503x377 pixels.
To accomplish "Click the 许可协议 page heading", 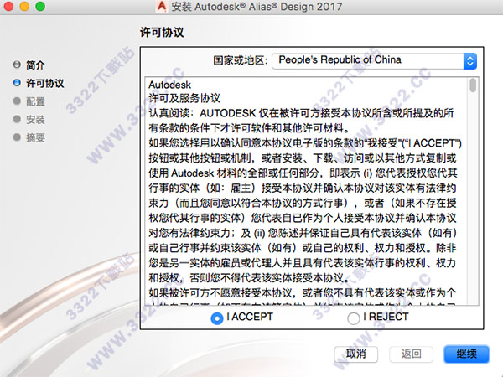I will (162, 33).
